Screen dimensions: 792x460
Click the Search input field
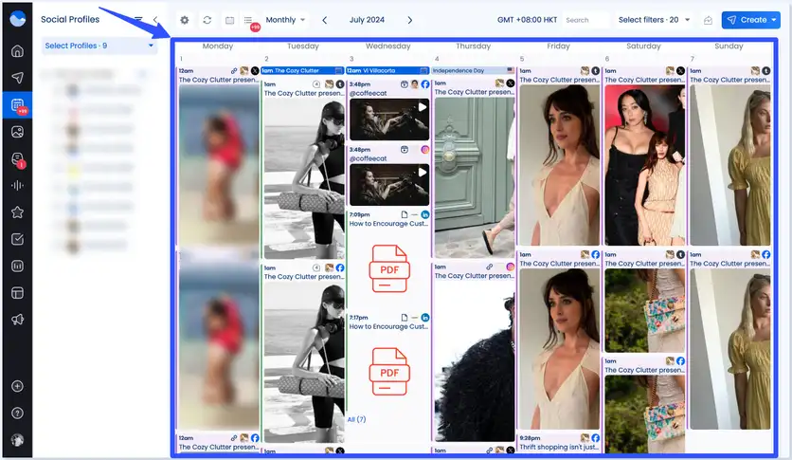pos(585,20)
